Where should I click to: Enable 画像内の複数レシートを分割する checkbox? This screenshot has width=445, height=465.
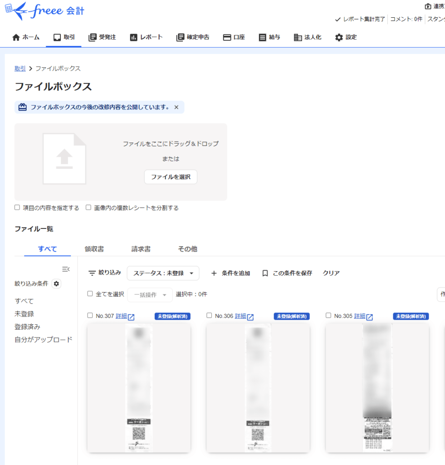[x=88, y=208]
